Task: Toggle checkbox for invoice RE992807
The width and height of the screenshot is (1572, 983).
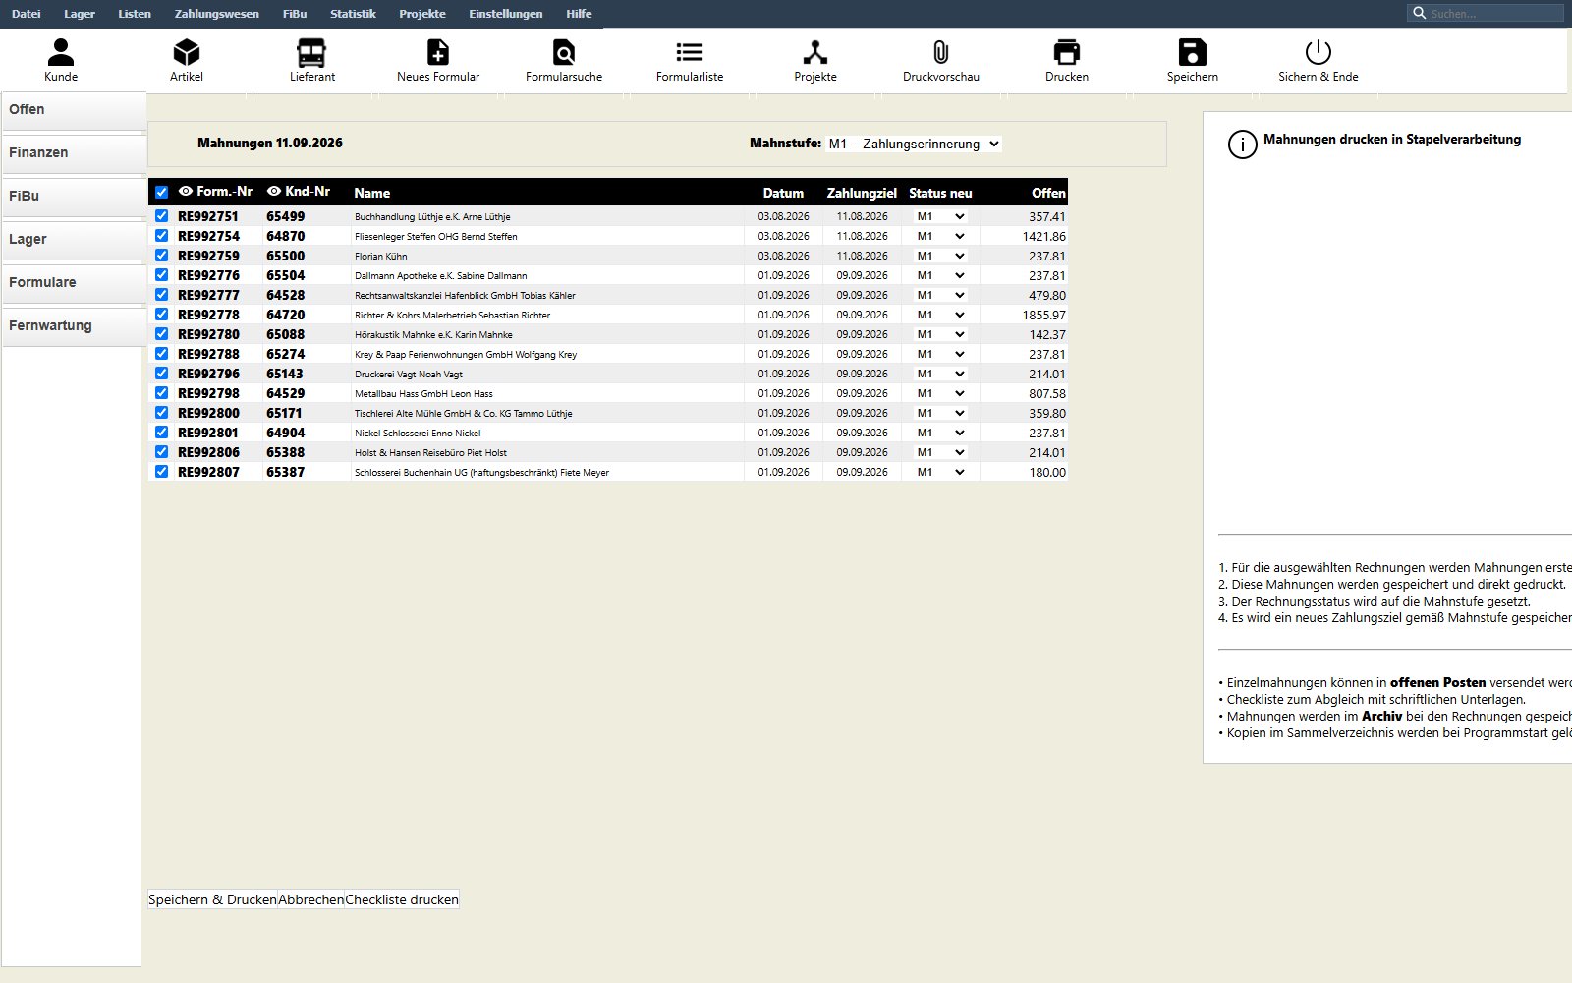Action: 162,472
